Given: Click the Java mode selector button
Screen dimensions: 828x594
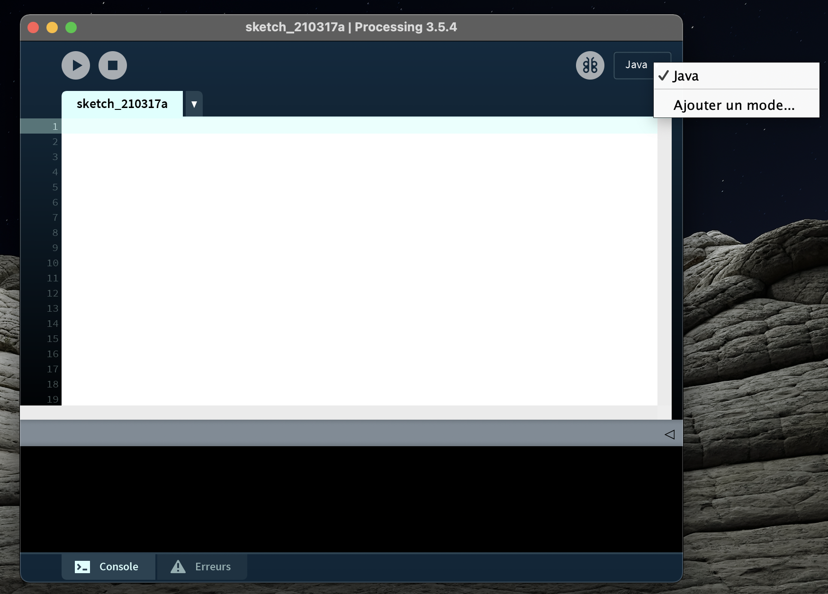Looking at the screenshot, I should pyautogui.click(x=635, y=65).
